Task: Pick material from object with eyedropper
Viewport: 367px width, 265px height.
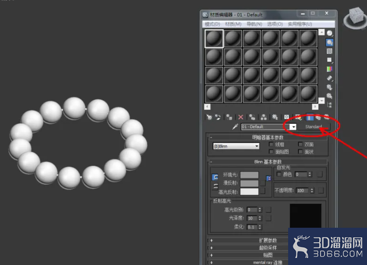Action: [235, 126]
